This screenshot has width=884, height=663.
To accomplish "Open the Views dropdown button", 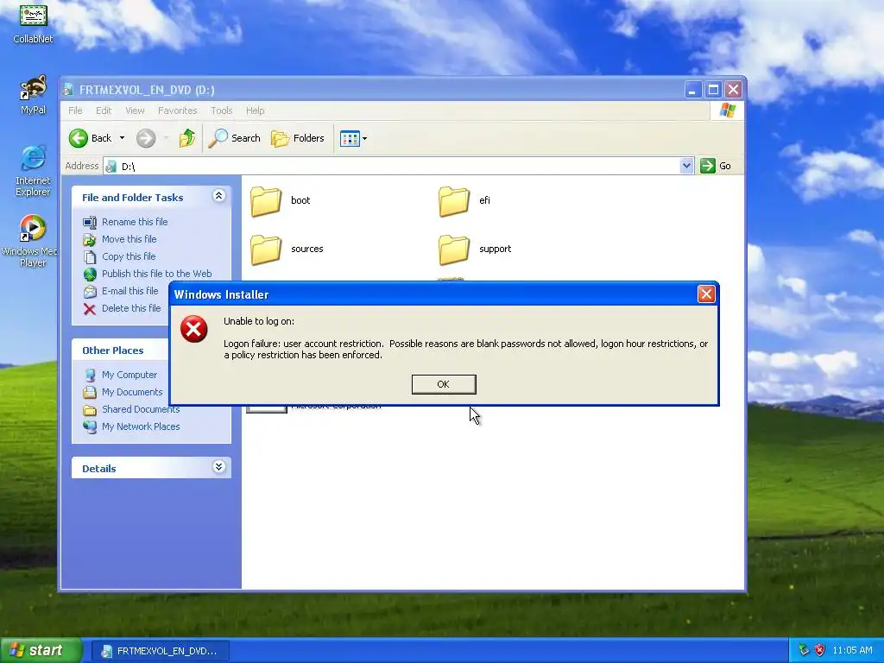I will pos(353,138).
